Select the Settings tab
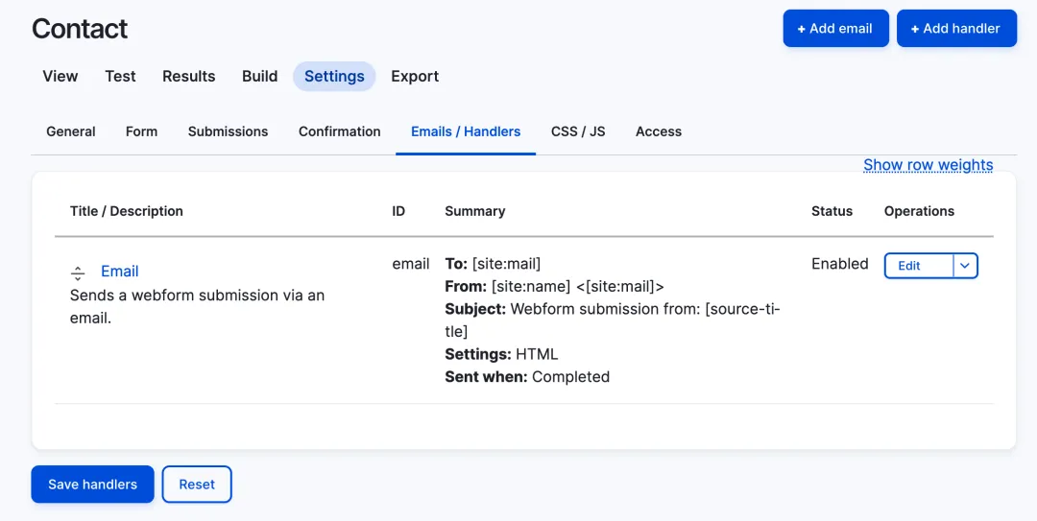 pos(334,76)
